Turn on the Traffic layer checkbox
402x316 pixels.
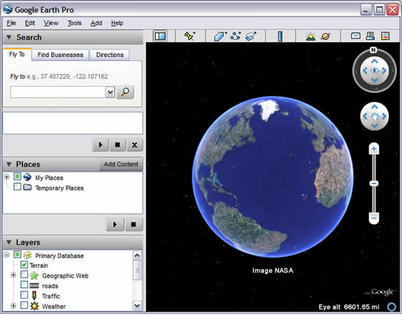(x=24, y=295)
